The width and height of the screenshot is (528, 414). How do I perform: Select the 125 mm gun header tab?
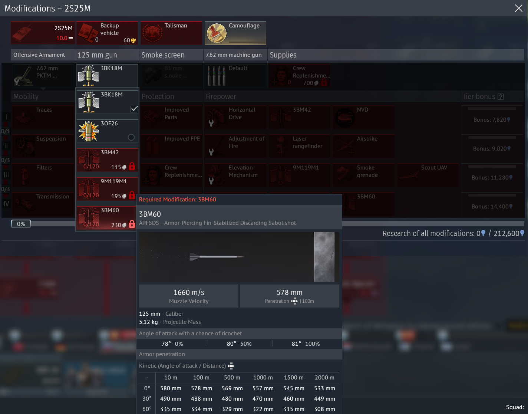click(107, 55)
